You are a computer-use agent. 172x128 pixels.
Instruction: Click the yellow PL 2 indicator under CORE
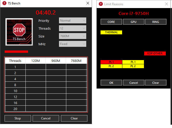111,66
